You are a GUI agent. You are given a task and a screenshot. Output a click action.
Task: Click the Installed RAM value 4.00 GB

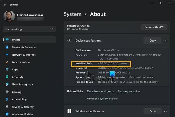pyautogui.click(x=113, y=63)
